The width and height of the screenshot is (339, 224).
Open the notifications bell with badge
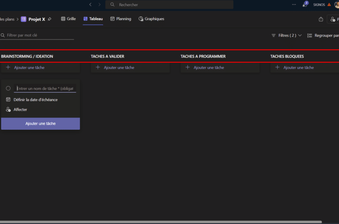click(305, 5)
